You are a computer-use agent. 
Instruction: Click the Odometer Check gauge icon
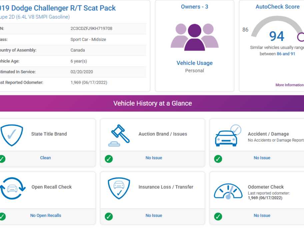228,191
